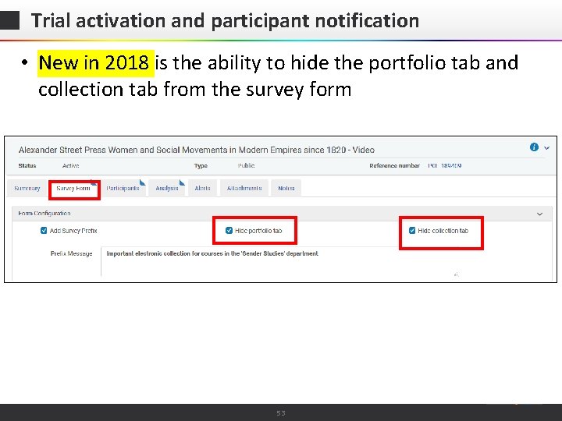Switch to the Analysis tab
This screenshot has width=562, height=421.
point(167,188)
